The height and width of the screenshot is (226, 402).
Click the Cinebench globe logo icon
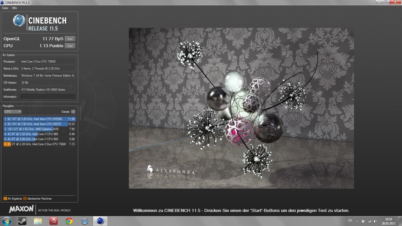point(19,20)
